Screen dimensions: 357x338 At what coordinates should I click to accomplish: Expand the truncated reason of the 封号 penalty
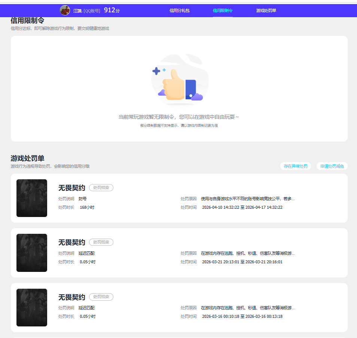[x=248, y=199]
